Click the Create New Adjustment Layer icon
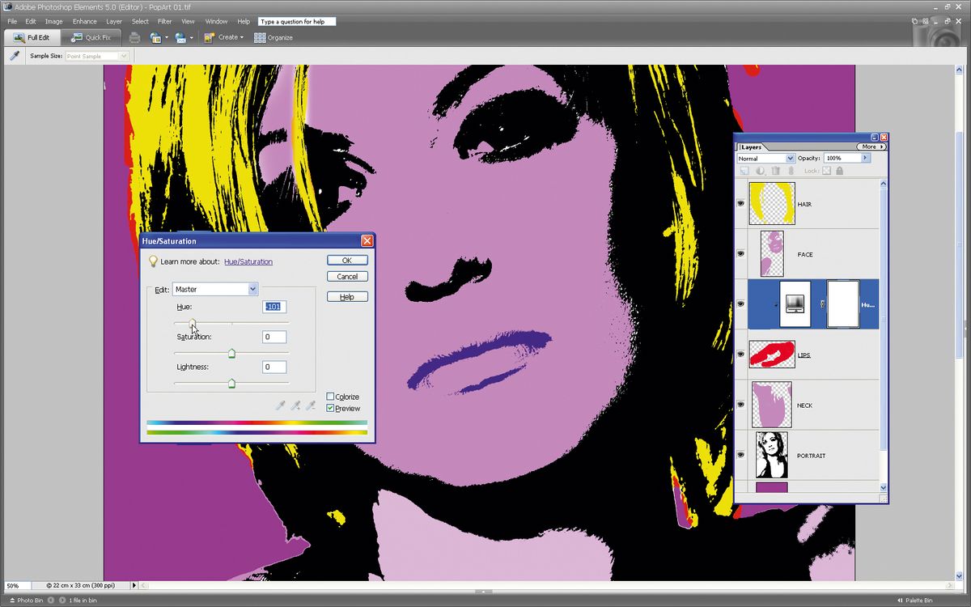Viewport: 971px width, 607px height. [761, 171]
